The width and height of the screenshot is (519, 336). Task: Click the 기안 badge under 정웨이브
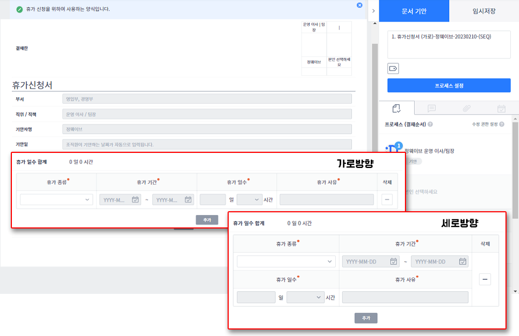coord(413,162)
